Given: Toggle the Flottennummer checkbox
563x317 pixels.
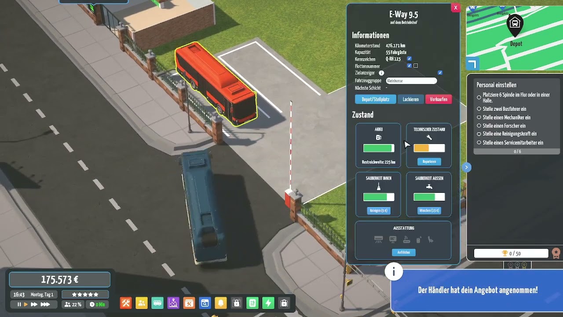Looking at the screenshot, I should pos(416,66).
